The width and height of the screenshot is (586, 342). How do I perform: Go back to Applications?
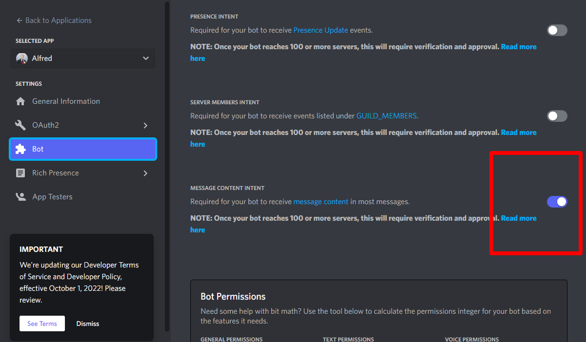tap(54, 20)
